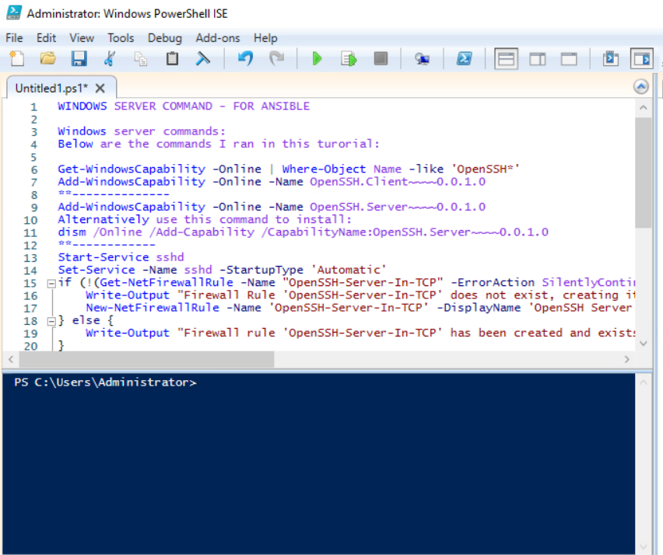663x555 pixels.
Task: Click horizontal scrollbar right arrow
Action: pyautogui.click(x=626, y=359)
